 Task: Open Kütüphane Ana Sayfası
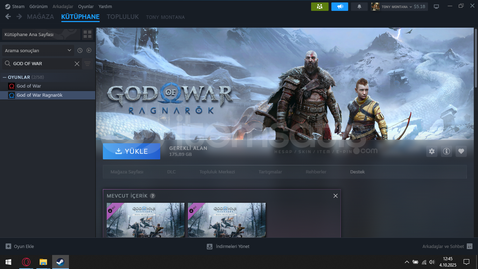tap(41, 35)
